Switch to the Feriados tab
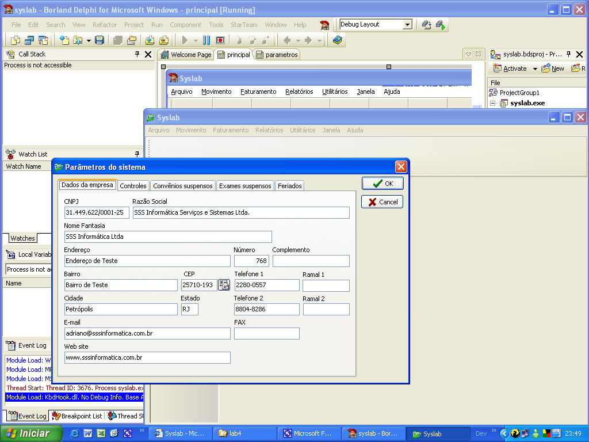Screen dimensions: 589x442 [290, 186]
